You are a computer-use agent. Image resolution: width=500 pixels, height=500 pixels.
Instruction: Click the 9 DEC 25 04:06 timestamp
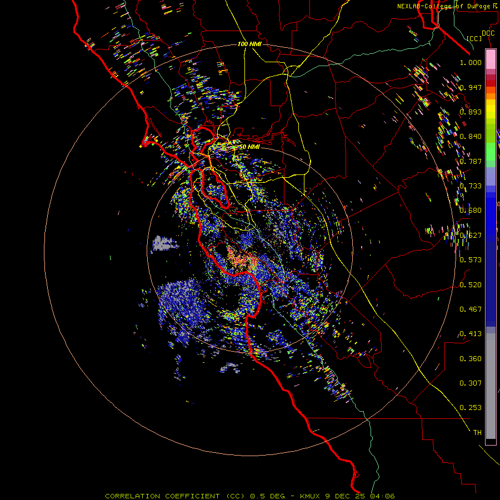tap(360, 496)
